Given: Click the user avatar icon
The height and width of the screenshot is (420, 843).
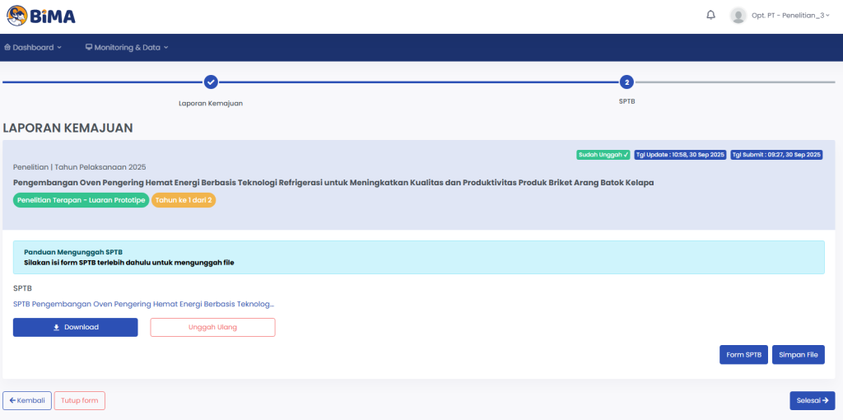Looking at the screenshot, I should tap(738, 16).
